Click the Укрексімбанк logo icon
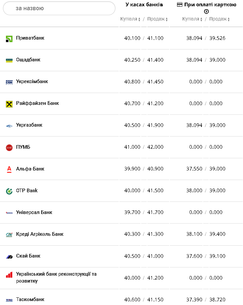The width and height of the screenshot is (243, 305). coord(9,82)
